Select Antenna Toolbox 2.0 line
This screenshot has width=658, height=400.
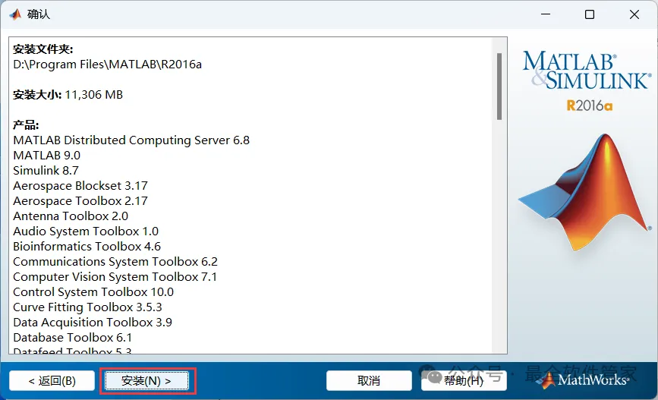coord(71,216)
